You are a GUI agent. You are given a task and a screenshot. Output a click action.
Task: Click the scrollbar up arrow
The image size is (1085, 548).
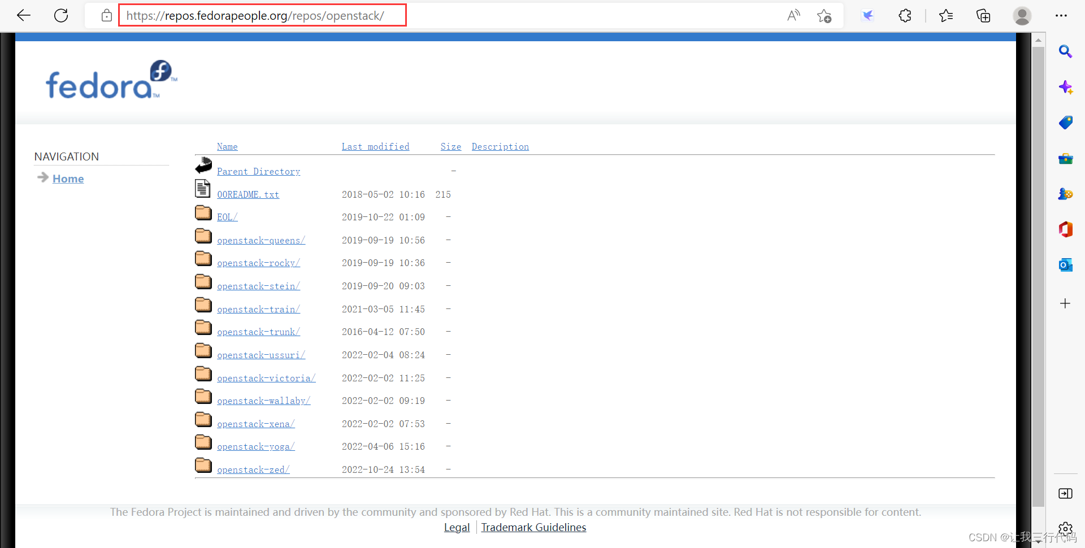tap(1038, 40)
